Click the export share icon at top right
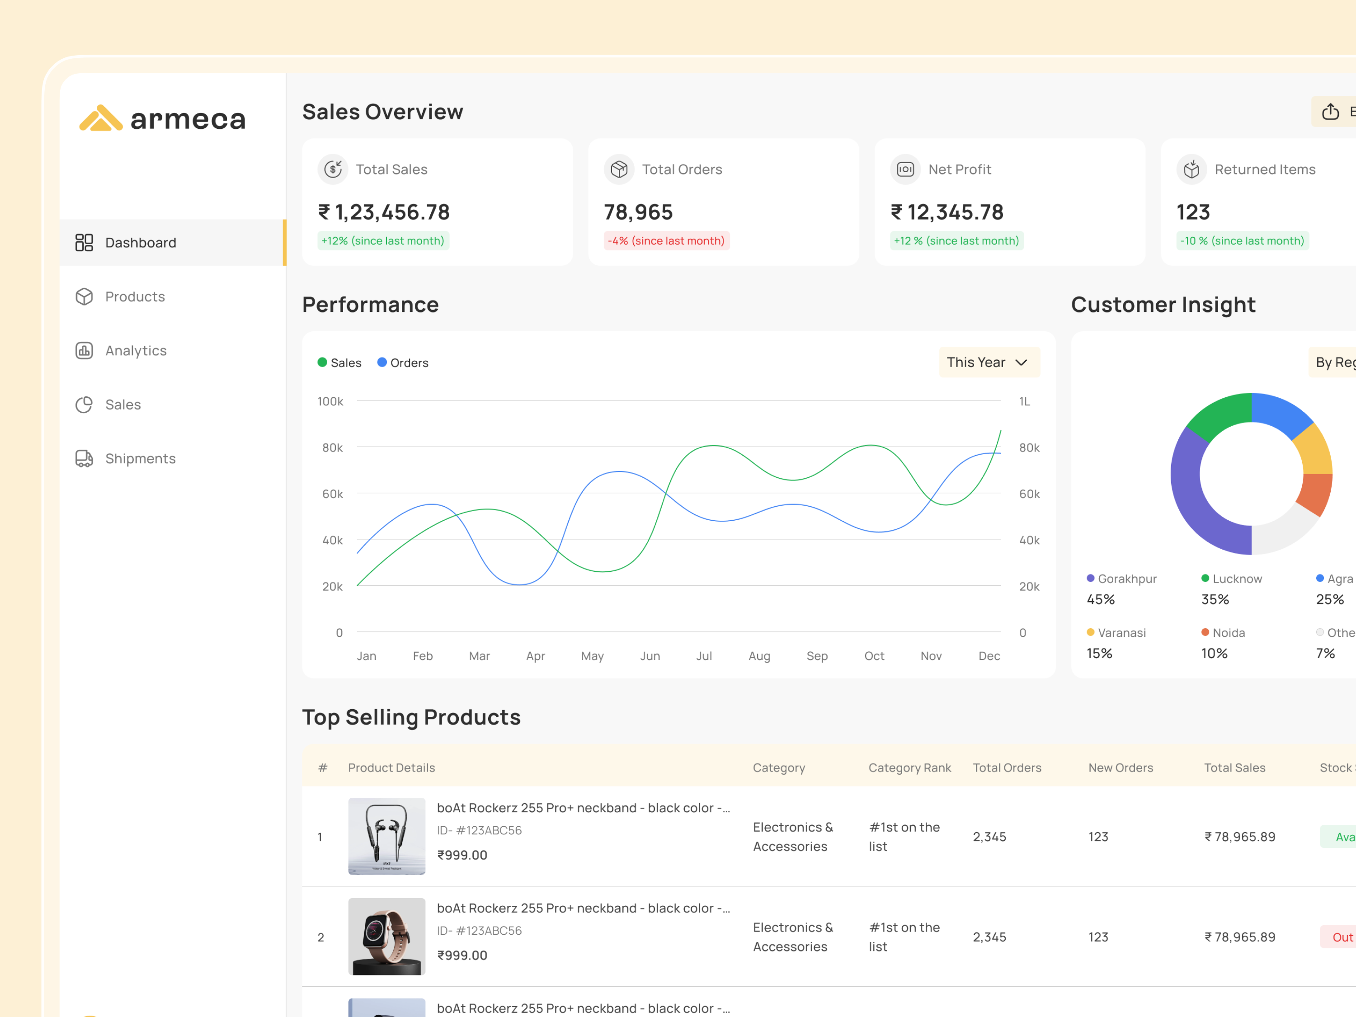 1330,111
